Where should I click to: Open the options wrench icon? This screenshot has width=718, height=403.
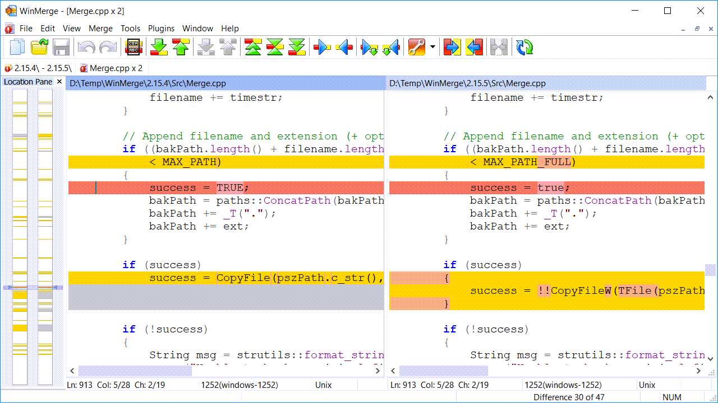pyautogui.click(x=417, y=47)
